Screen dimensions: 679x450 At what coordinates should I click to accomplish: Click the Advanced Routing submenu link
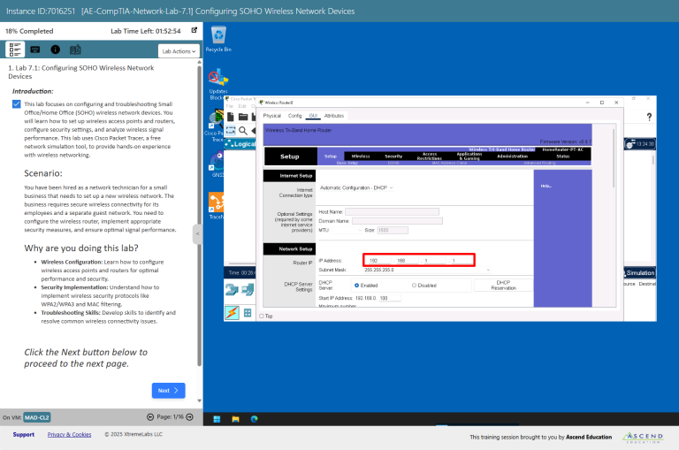click(x=539, y=163)
